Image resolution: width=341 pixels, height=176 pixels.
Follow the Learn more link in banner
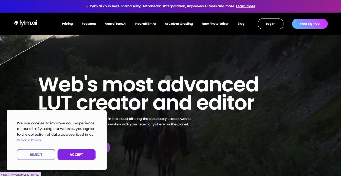245,6
